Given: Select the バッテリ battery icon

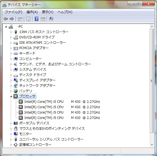Looking at the screenshot, I should point(16,91).
